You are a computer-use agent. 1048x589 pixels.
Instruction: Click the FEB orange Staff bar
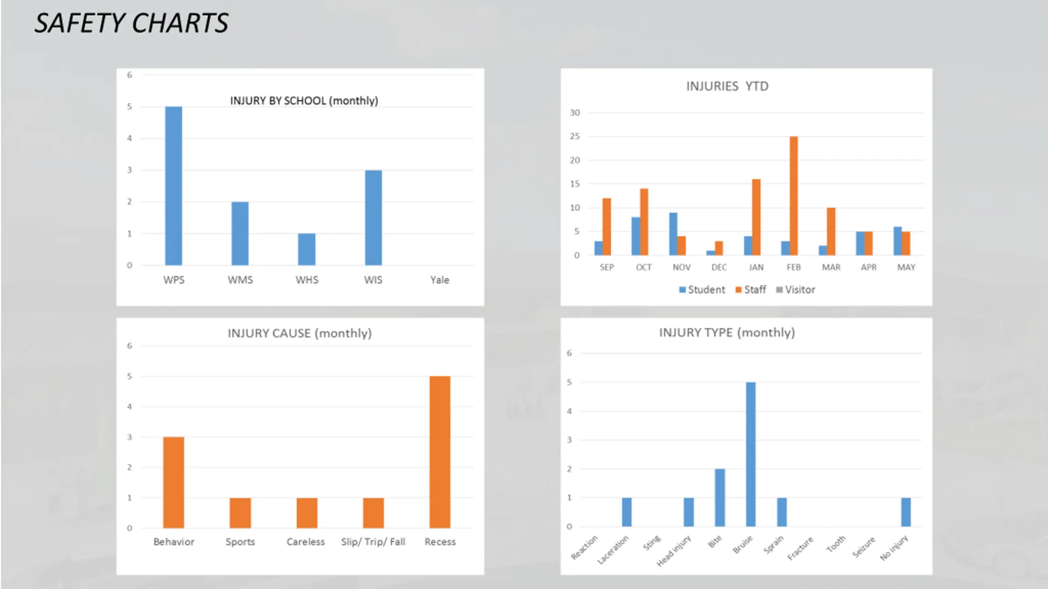794,196
